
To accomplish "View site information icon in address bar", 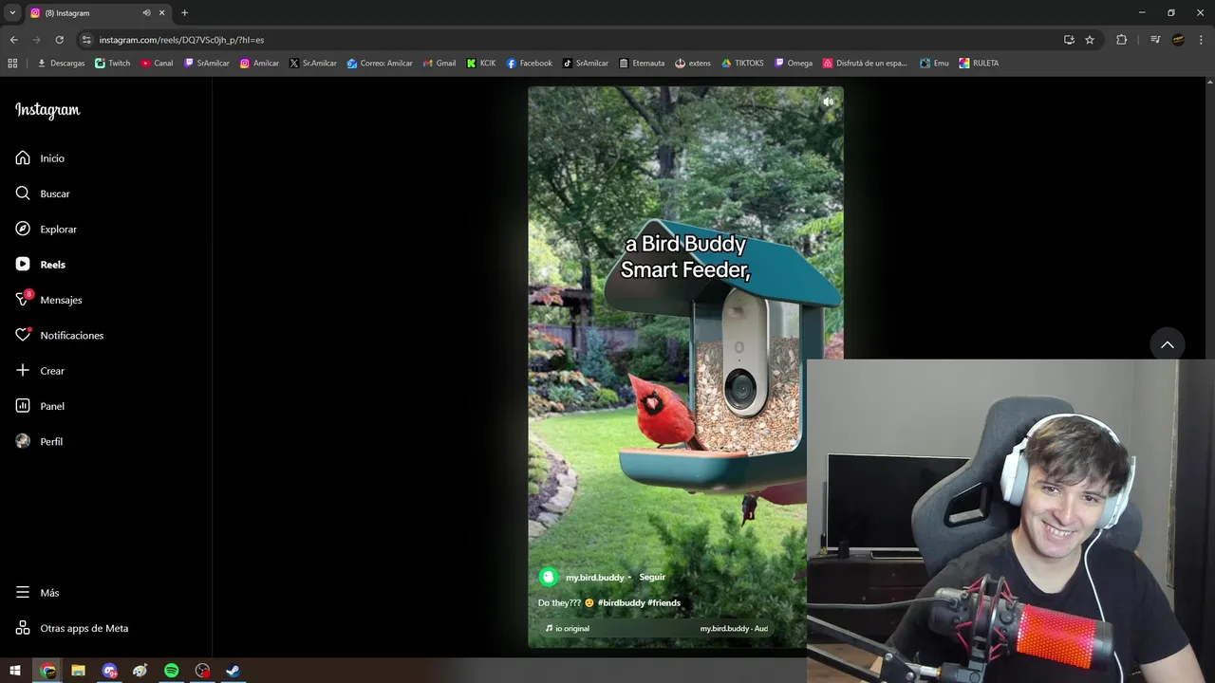I will coord(86,40).
